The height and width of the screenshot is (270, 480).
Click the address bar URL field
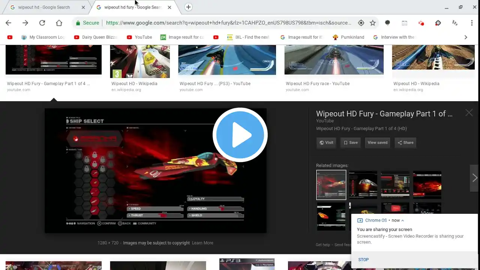pyautogui.click(x=228, y=23)
